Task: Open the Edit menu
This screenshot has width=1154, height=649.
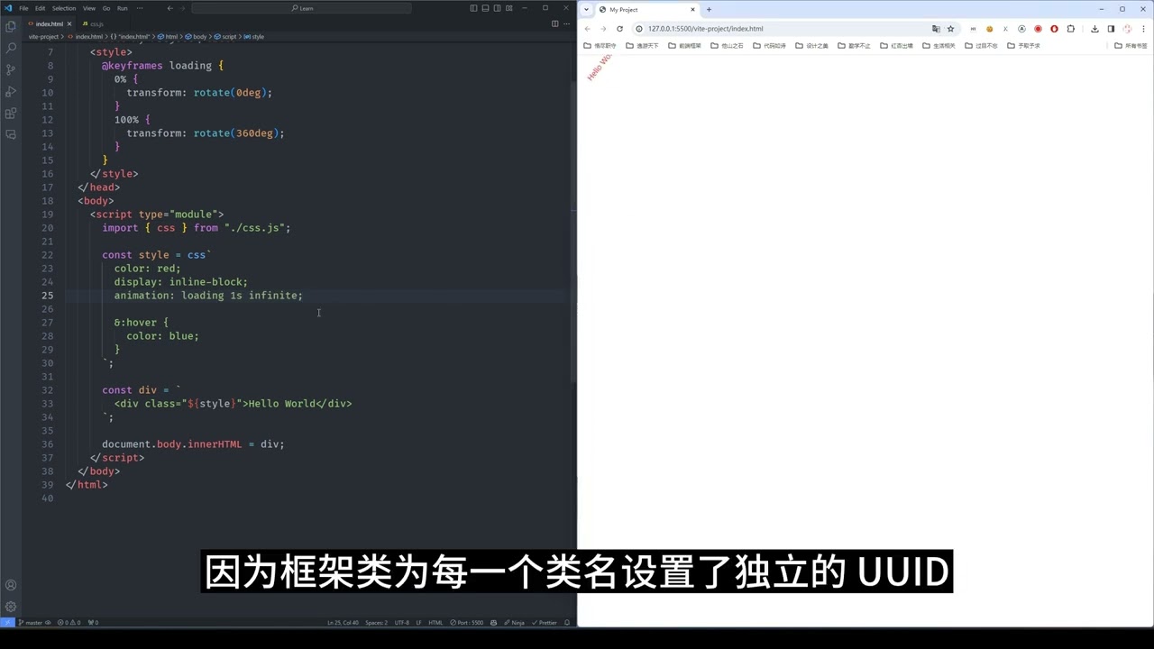Action: pos(40,8)
